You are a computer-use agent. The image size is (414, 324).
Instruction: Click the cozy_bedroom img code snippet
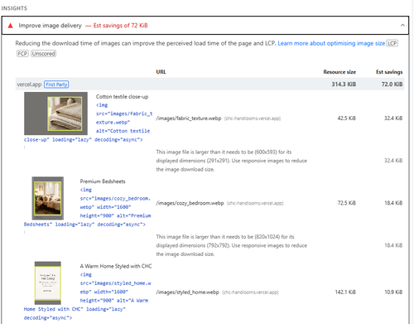tap(87, 207)
